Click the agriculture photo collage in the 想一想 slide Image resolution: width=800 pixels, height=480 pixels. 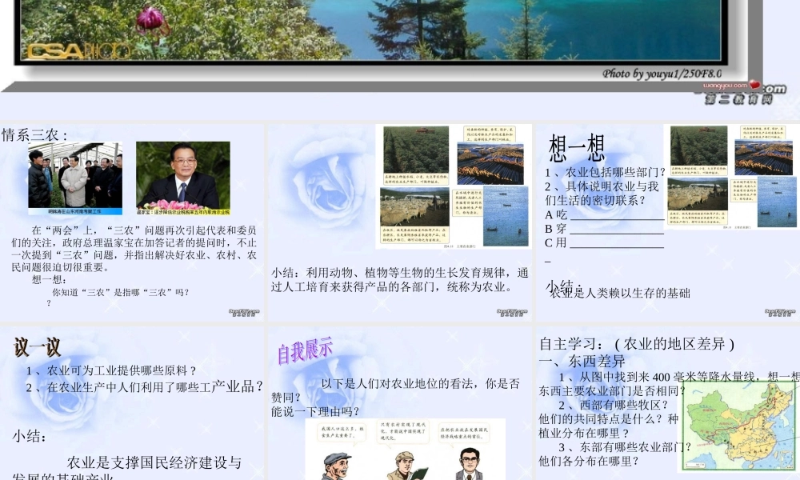733,177
